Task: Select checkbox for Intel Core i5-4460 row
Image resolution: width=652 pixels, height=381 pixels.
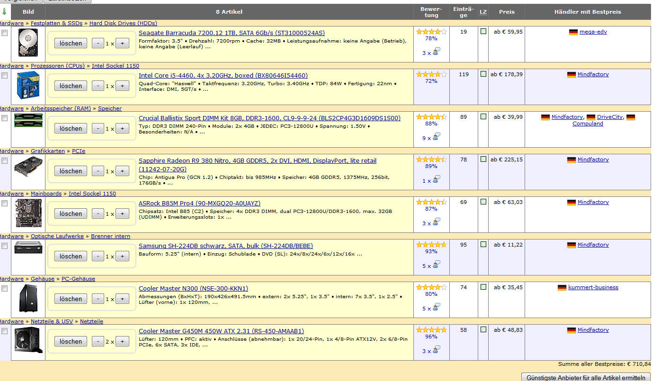Action: coord(5,75)
